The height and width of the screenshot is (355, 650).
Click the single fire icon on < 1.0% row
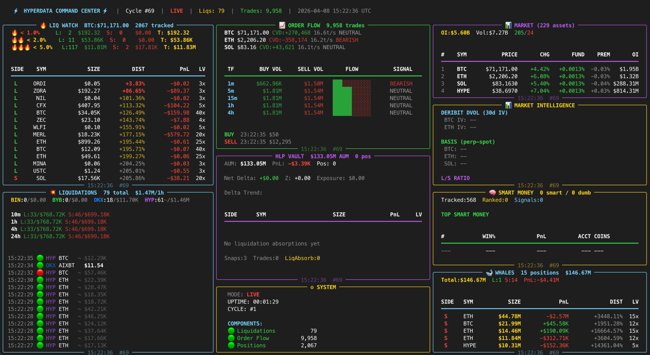click(15, 33)
